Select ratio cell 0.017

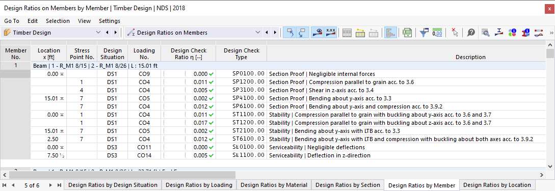(188, 123)
